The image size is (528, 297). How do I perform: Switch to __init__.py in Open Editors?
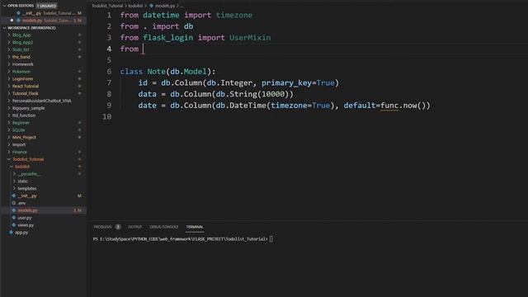coord(32,13)
